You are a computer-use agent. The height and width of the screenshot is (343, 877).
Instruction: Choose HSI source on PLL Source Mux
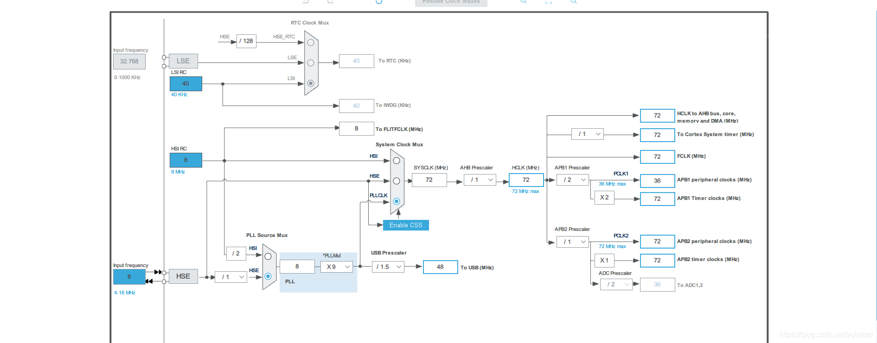click(x=268, y=256)
